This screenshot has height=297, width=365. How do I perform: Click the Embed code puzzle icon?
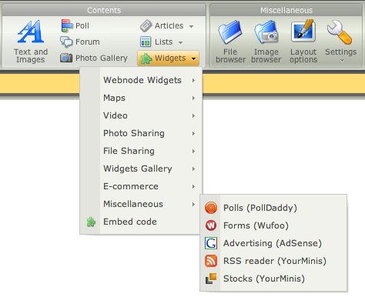pyautogui.click(x=91, y=222)
